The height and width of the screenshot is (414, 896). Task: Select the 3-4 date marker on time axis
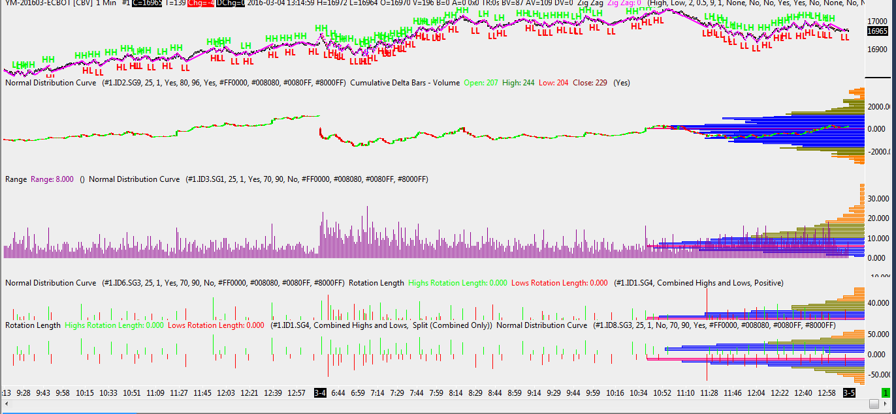coord(320,393)
